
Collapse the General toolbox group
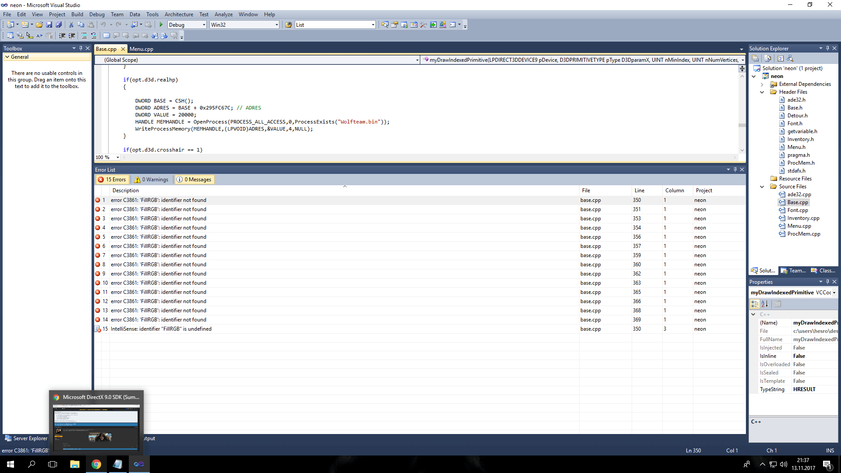(x=7, y=57)
